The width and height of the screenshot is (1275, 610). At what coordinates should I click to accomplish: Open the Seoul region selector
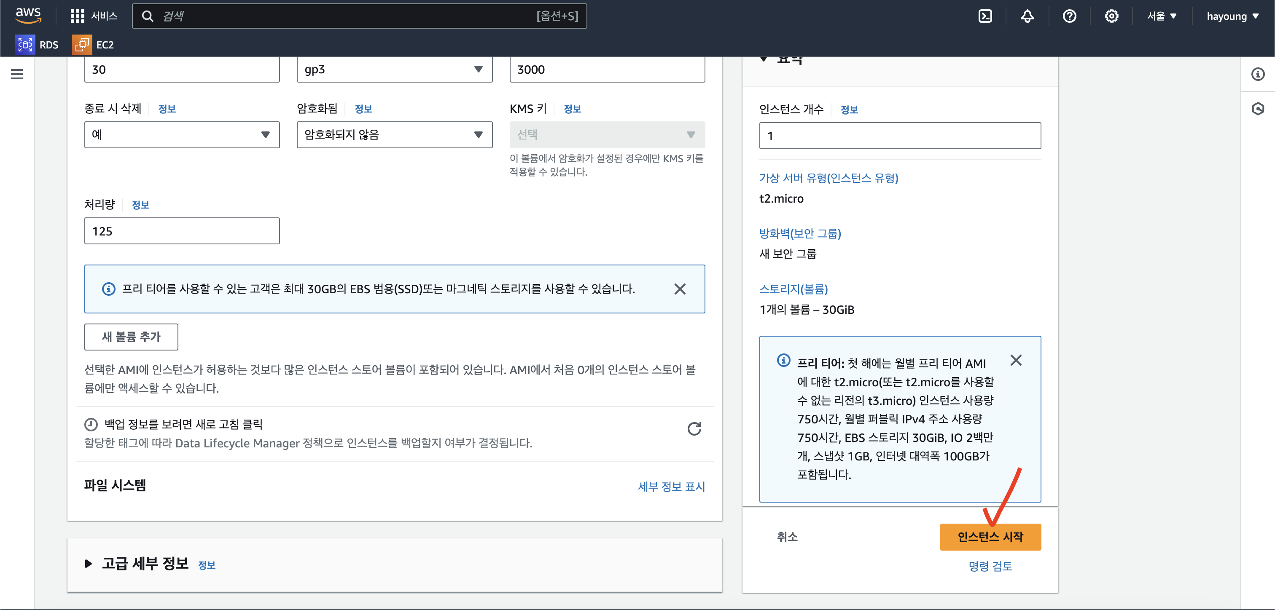click(x=1162, y=16)
